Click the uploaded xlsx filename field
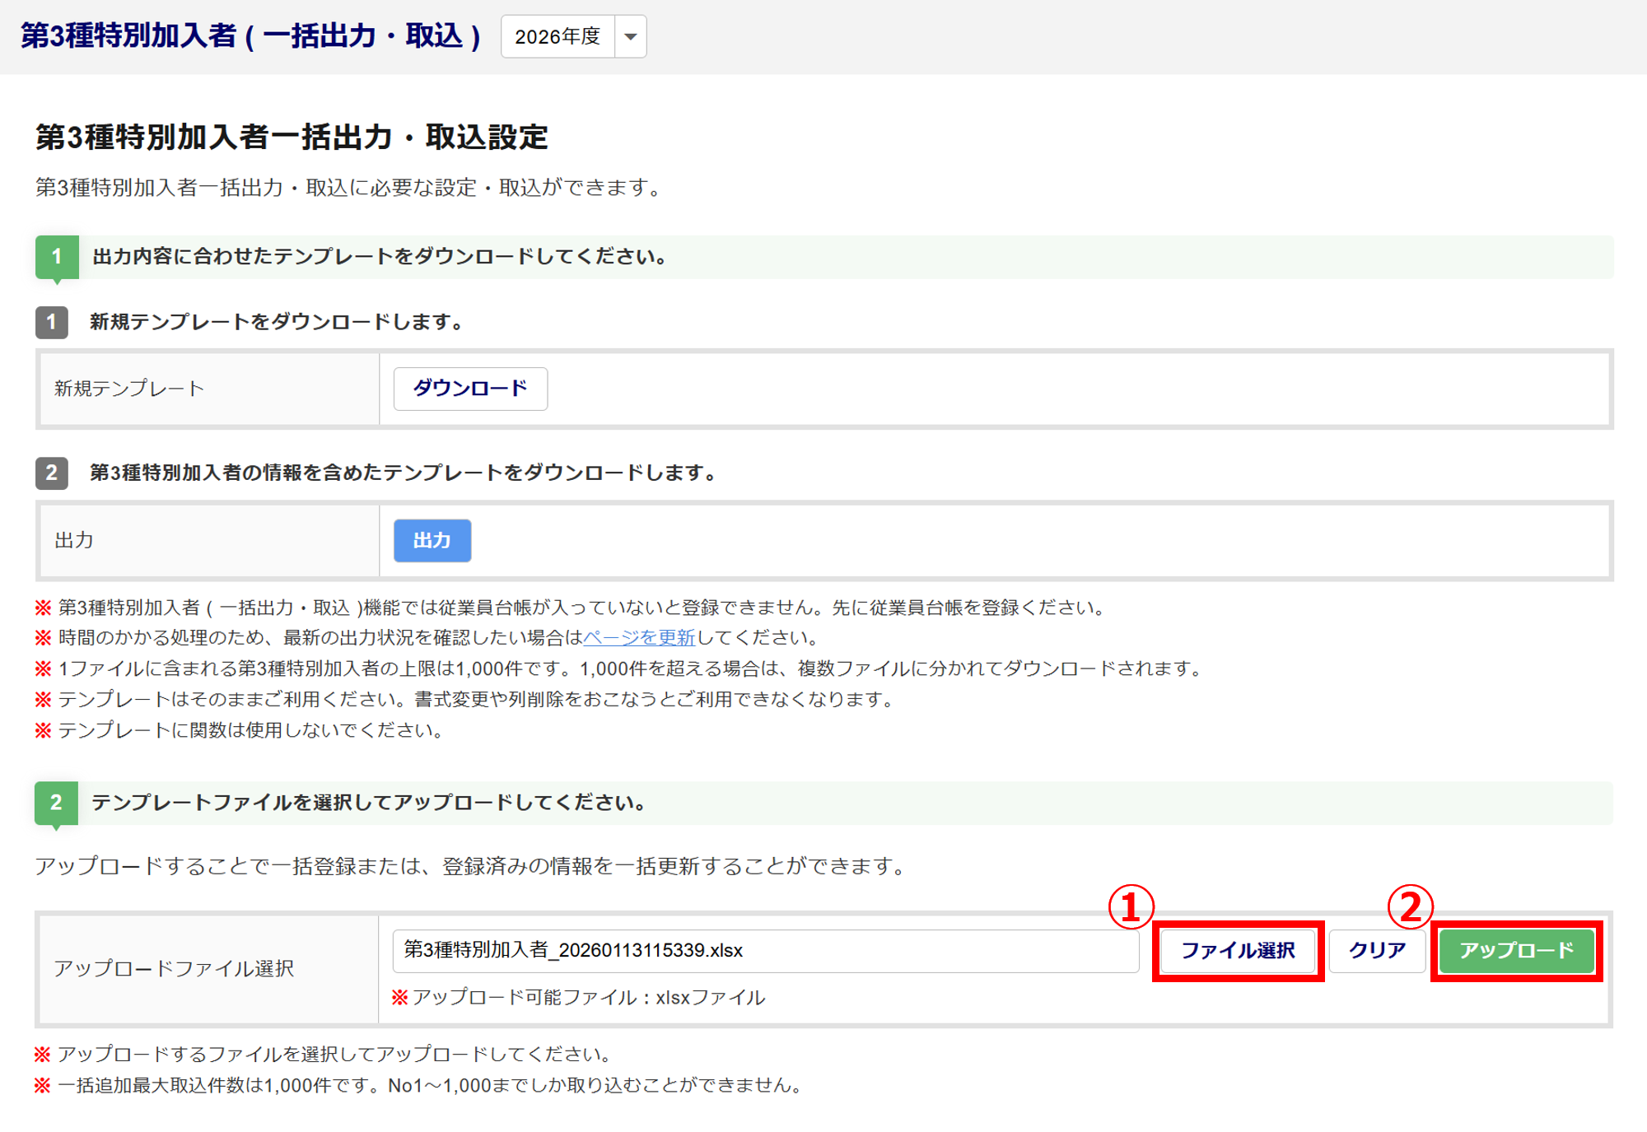Image resolution: width=1647 pixels, height=1132 pixels. click(x=766, y=951)
